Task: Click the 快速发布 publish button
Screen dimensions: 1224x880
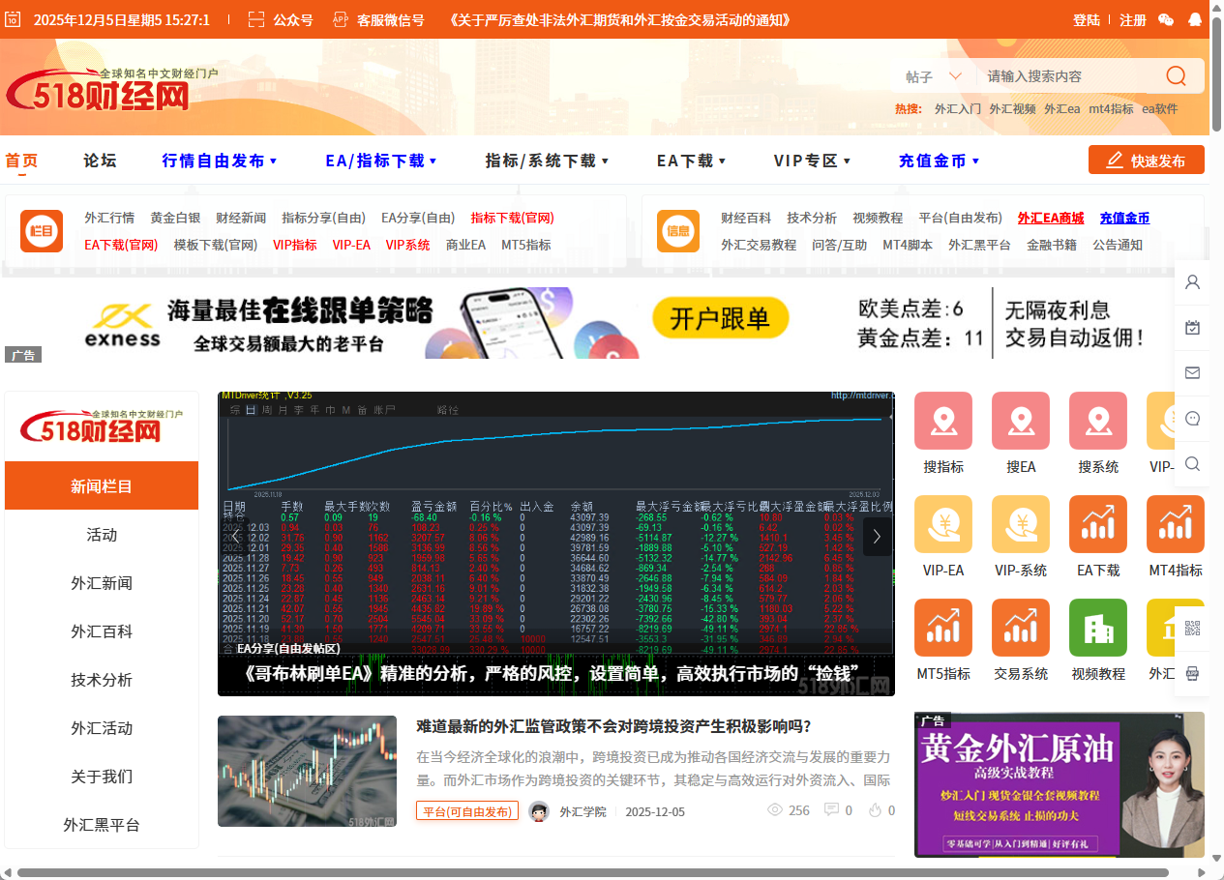Action: pyautogui.click(x=1146, y=161)
